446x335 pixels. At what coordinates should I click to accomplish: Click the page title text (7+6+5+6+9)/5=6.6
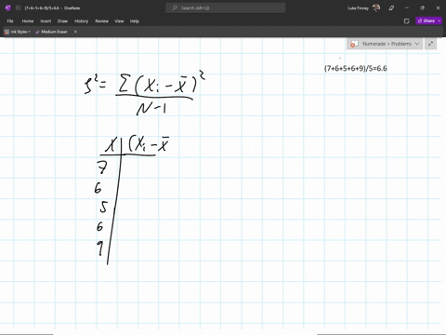point(356,69)
